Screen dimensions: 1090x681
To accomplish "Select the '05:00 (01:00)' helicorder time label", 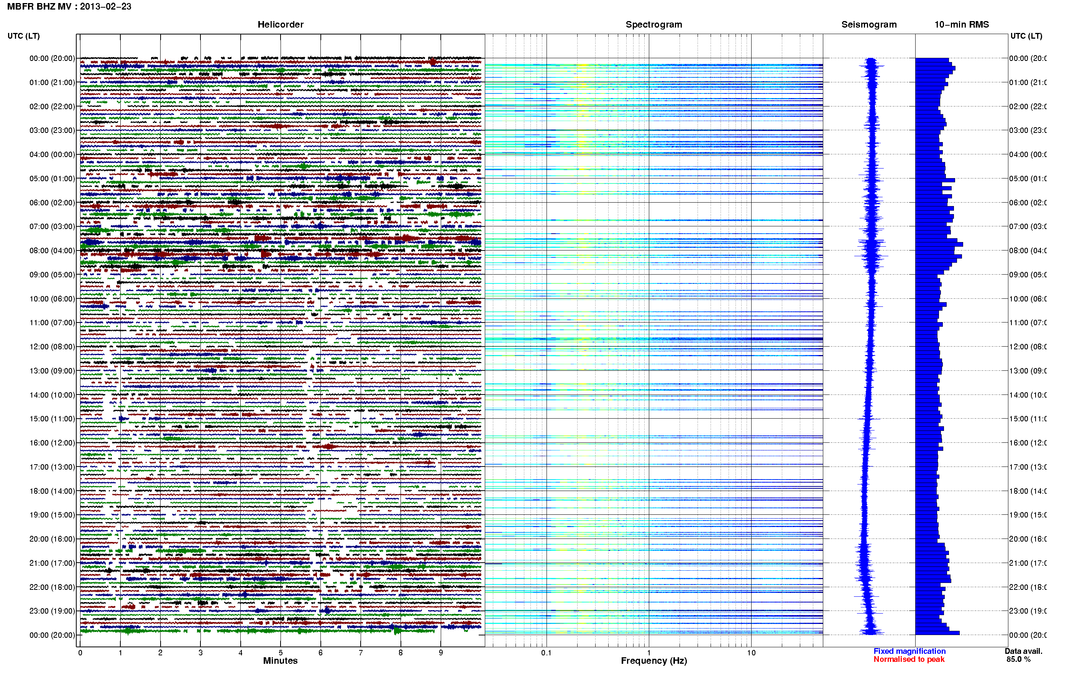I will (52, 179).
